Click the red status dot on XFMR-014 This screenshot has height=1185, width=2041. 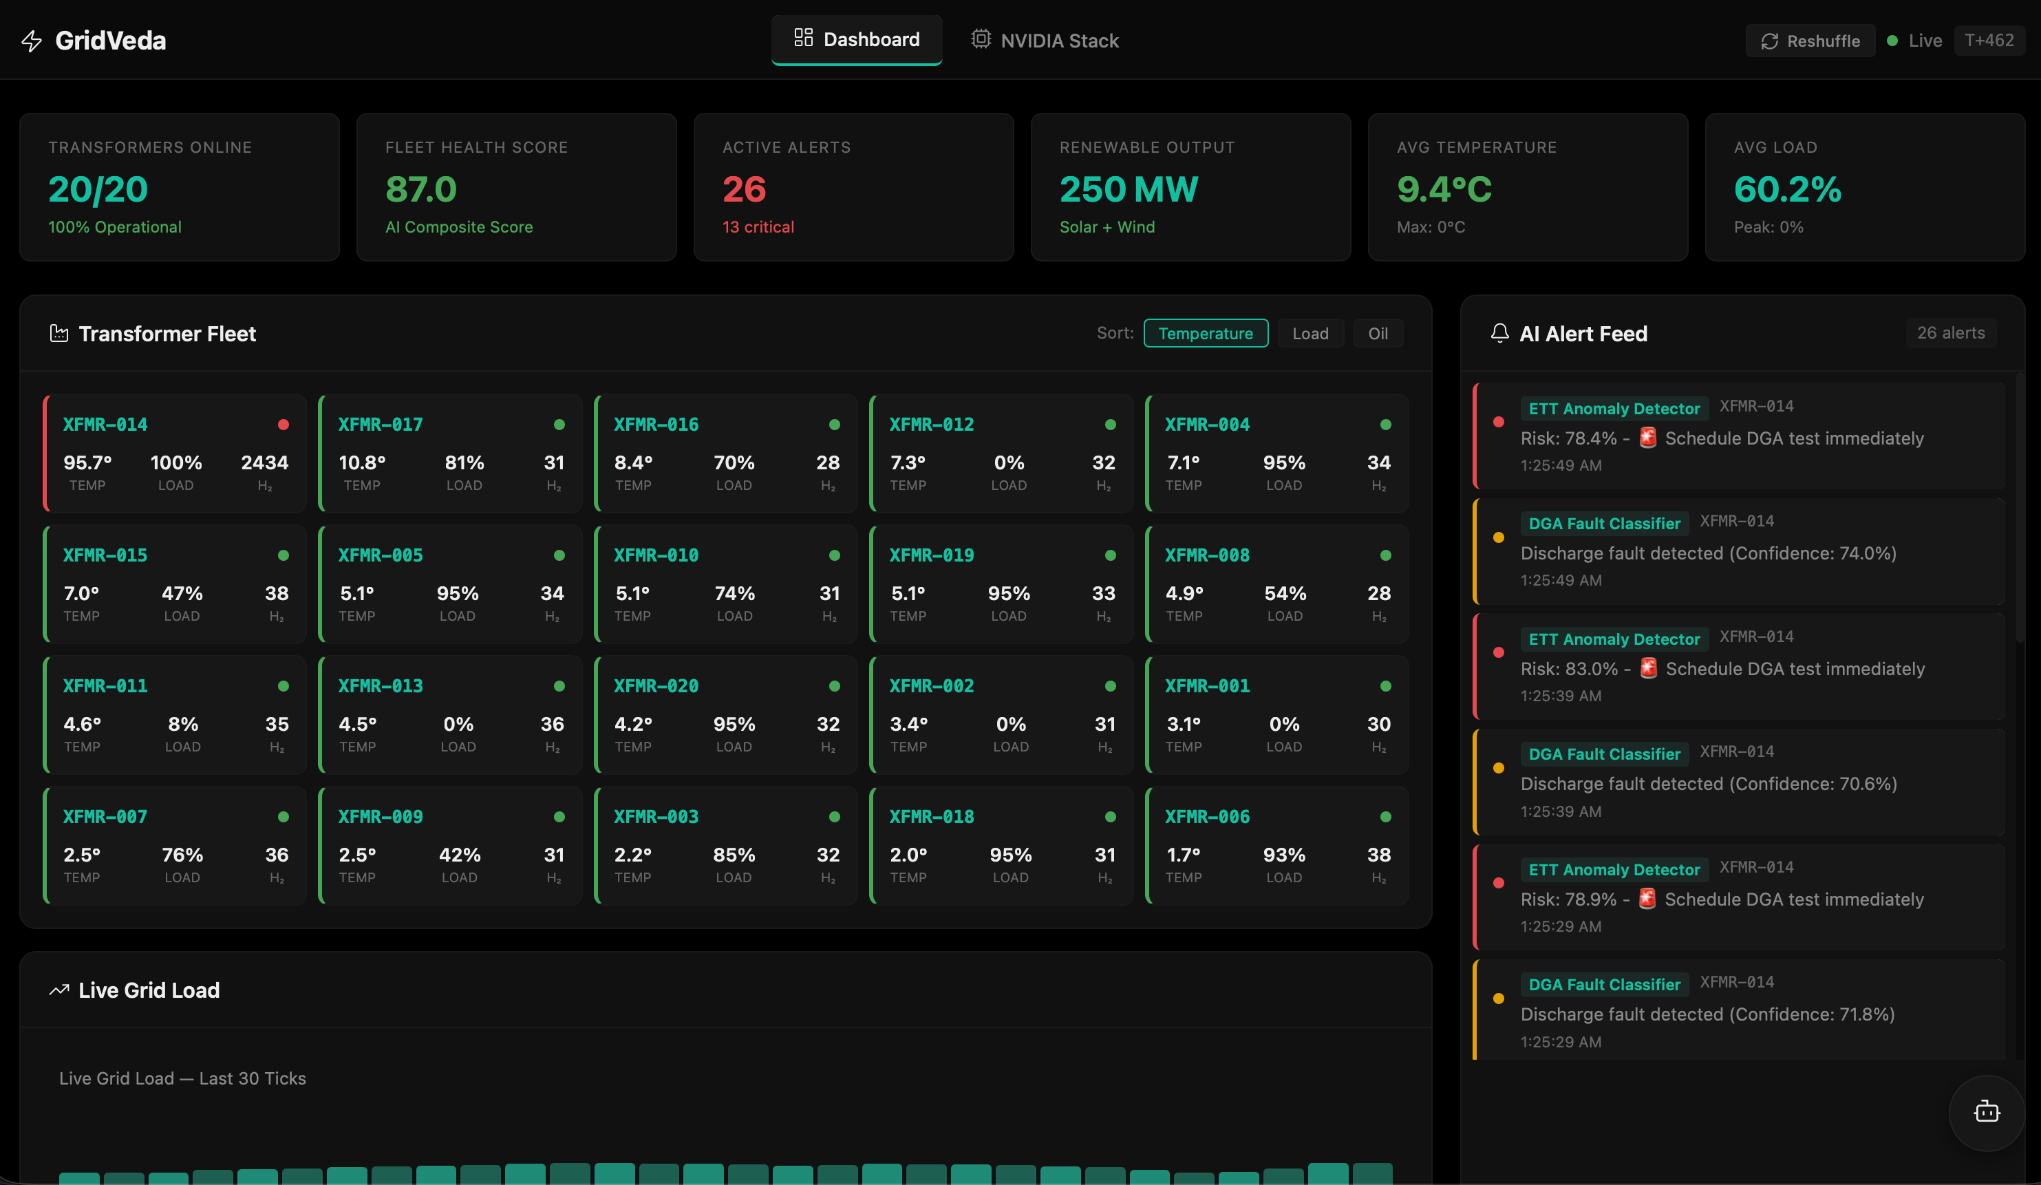(284, 425)
